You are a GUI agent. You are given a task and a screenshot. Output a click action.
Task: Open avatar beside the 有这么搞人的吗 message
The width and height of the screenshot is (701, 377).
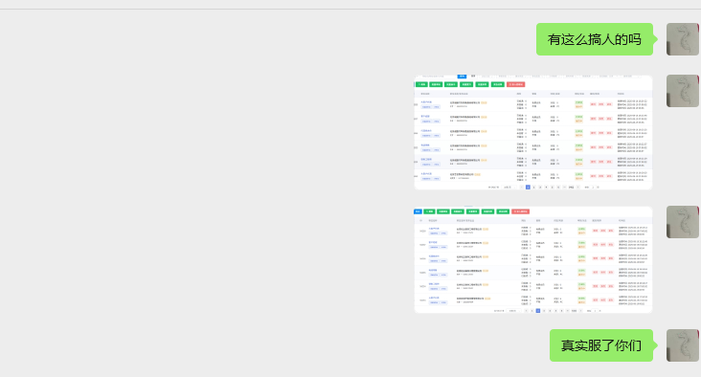point(682,39)
